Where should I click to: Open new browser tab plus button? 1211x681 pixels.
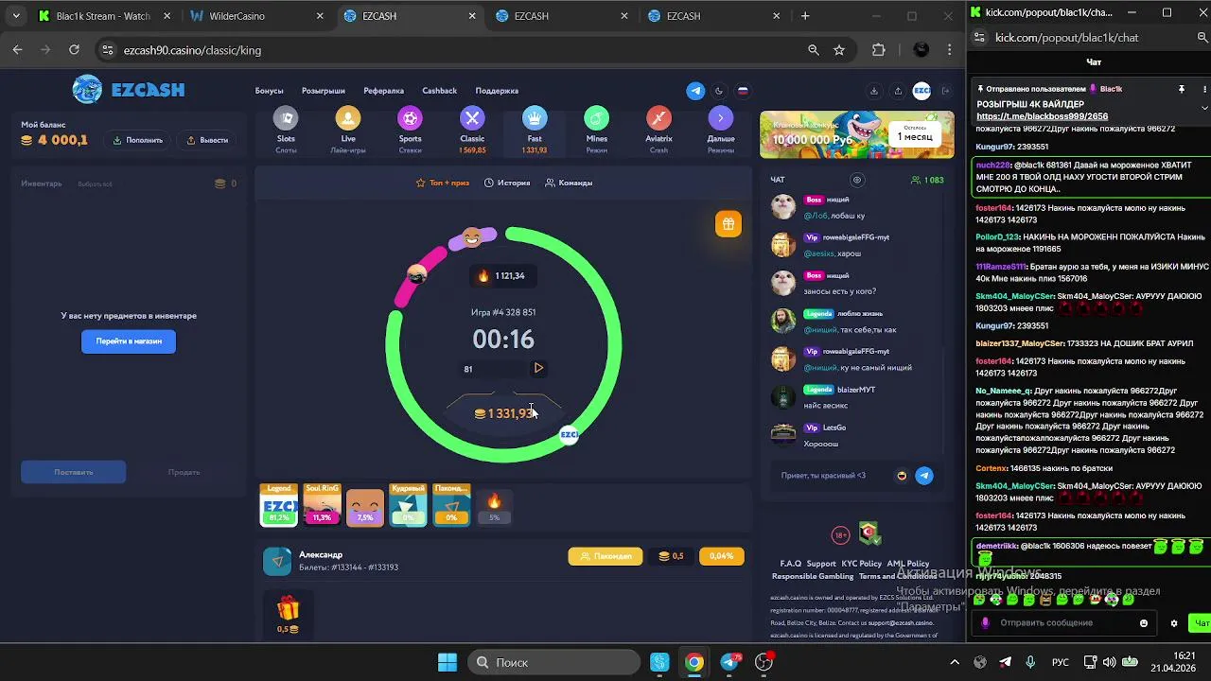click(x=805, y=16)
